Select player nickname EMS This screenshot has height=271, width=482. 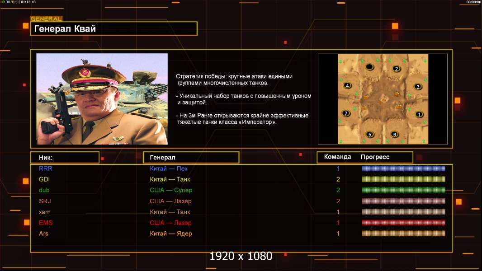(46, 223)
